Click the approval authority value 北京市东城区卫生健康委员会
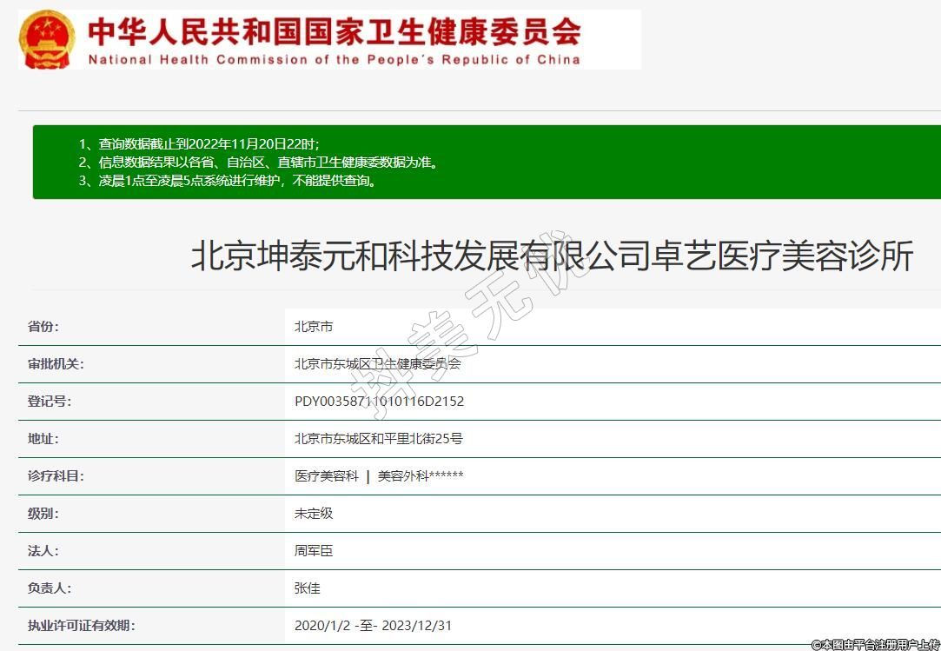 point(378,364)
